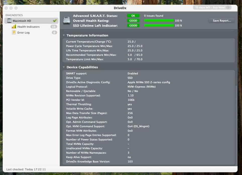Click 'Last checked: Today 17:22:11' status text
This screenshot has width=242, height=175.
26,169
